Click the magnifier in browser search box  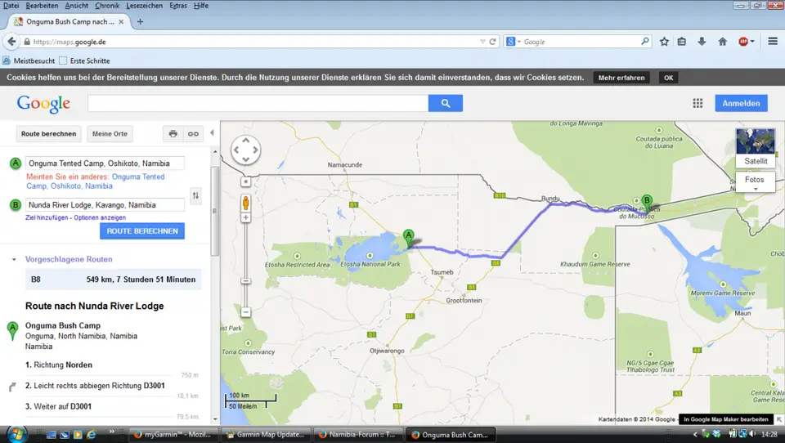(x=645, y=42)
